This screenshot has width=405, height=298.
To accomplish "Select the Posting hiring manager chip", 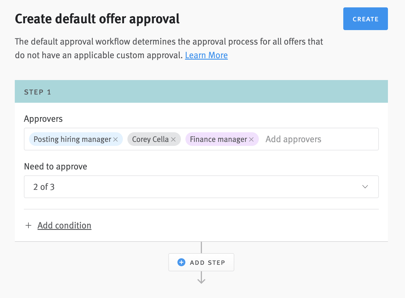I will pos(73,139).
